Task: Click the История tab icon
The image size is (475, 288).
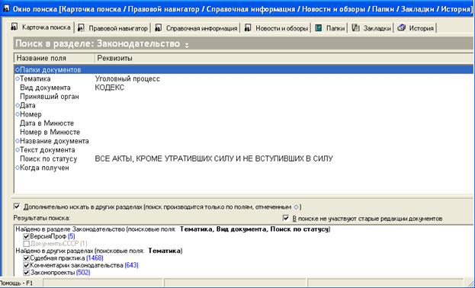Action: pos(401,27)
